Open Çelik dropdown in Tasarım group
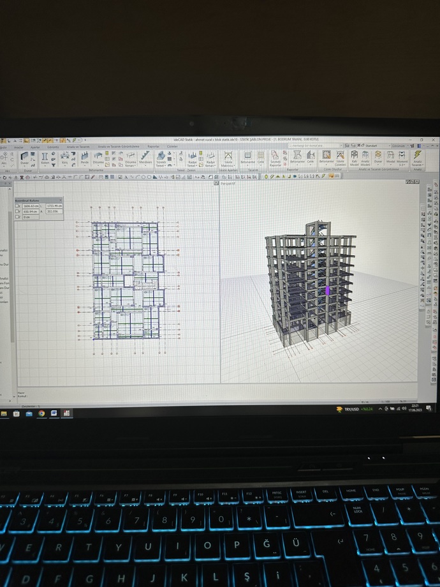 (261, 165)
